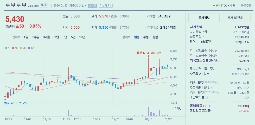Select the 1일 line chart period
Screen dimensions: 255x125
[x=26, y=37]
